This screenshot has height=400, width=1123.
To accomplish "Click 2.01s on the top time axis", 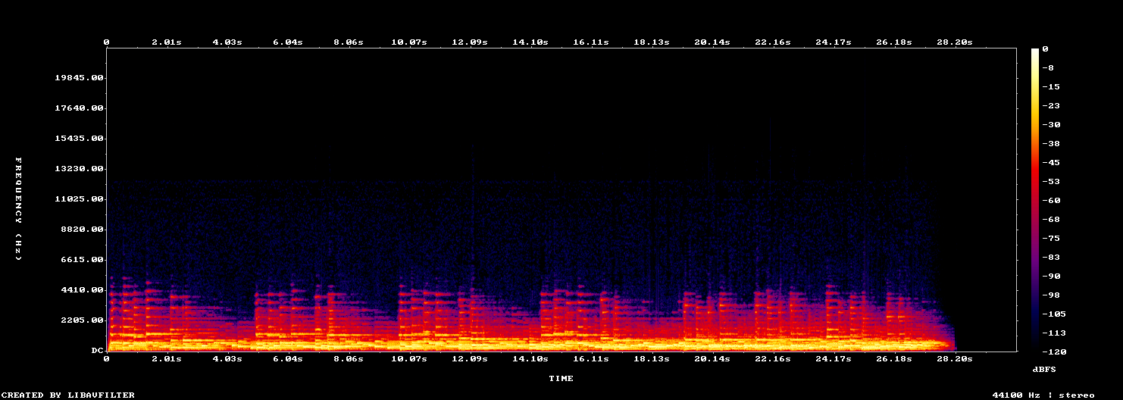I will (167, 42).
